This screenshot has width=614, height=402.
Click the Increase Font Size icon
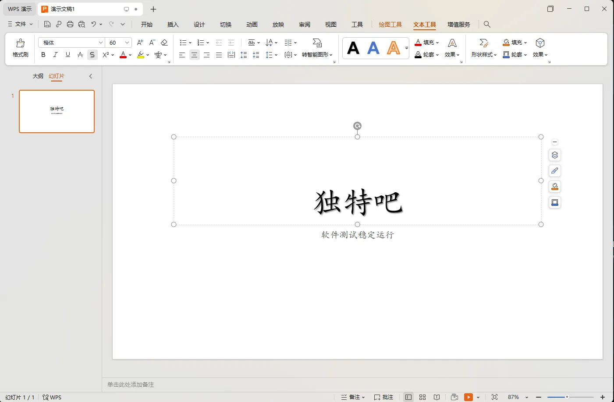pos(139,42)
